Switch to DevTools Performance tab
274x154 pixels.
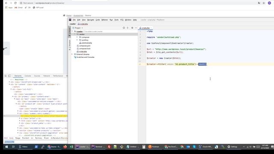coord(58,76)
